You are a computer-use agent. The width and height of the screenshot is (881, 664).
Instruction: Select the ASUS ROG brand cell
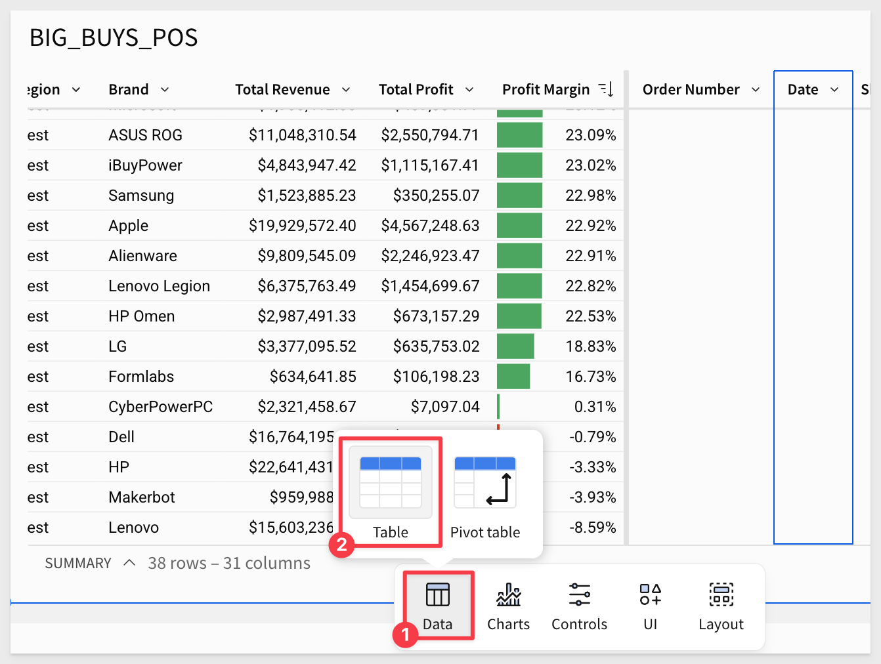click(x=145, y=135)
